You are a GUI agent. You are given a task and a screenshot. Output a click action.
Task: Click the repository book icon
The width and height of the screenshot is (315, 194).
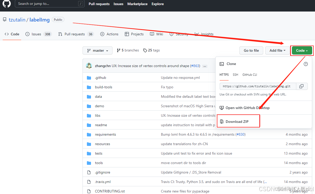coord(5,20)
